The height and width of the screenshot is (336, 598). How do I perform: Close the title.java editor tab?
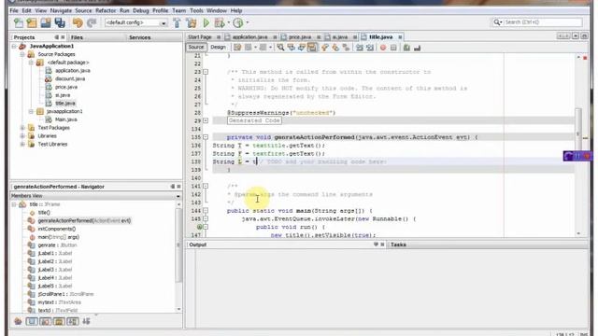coord(400,37)
